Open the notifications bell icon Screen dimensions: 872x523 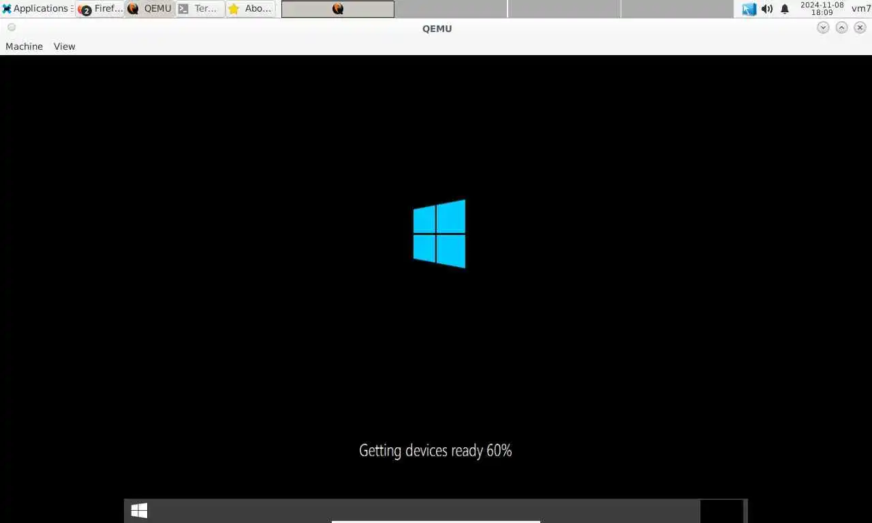pyautogui.click(x=785, y=9)
